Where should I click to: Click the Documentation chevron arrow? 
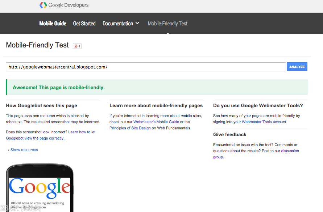click(x=137, y=23)
